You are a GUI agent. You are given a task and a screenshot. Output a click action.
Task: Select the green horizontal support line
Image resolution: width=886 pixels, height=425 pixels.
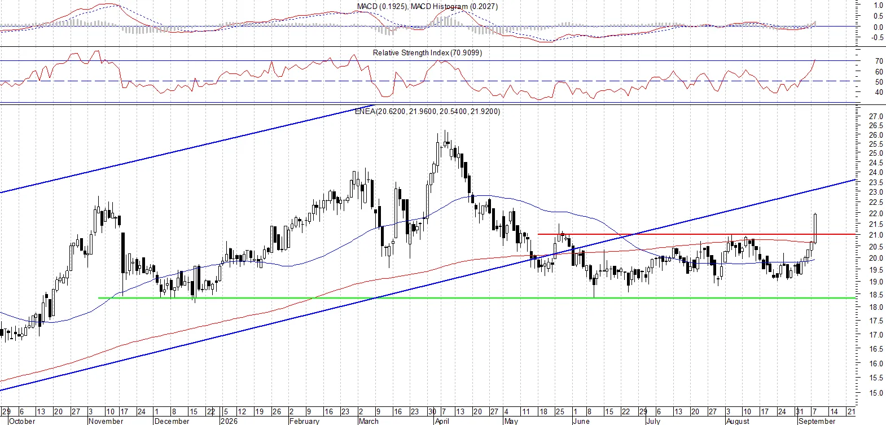[454, 298]
